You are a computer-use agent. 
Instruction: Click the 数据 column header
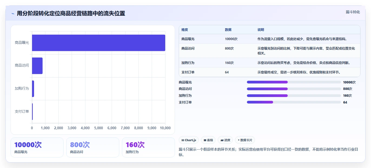click(228, 30)
